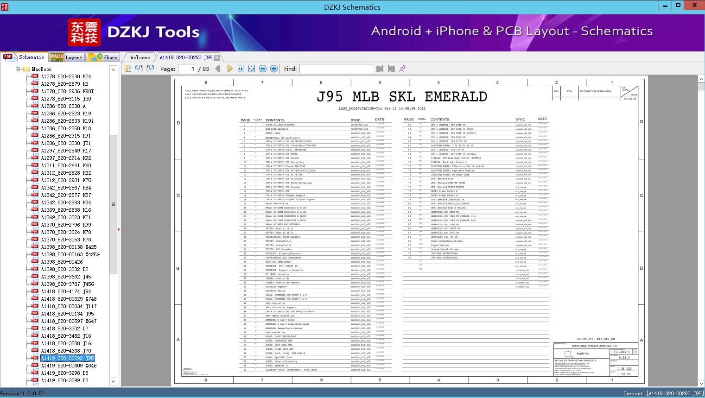This screenshot has width=705, height=398.
Task: Select A1286_820-2533 K19i in the tree
Action: (67, 121)
